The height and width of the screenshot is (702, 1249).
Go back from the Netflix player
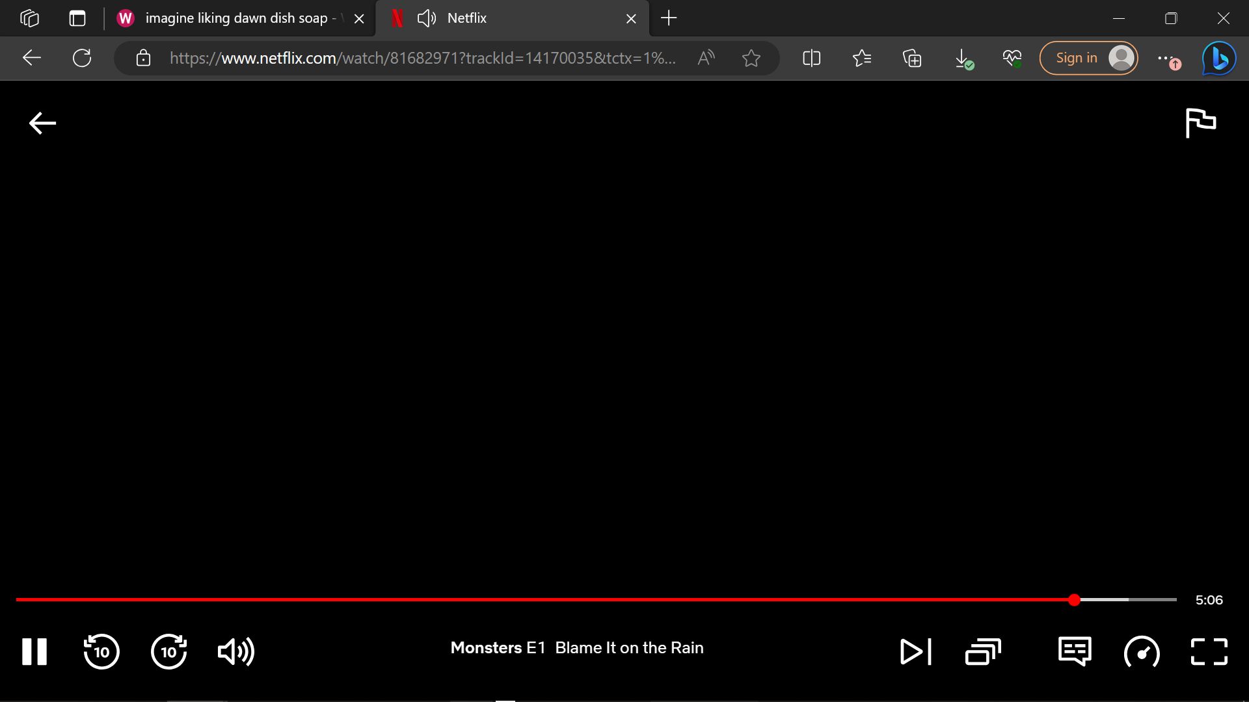[x=43, y=123]
